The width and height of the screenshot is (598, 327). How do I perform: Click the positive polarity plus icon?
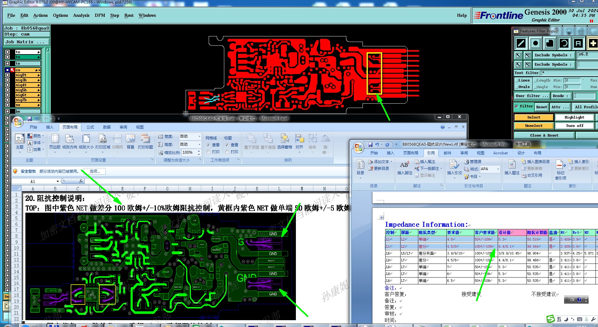[593, 43]
